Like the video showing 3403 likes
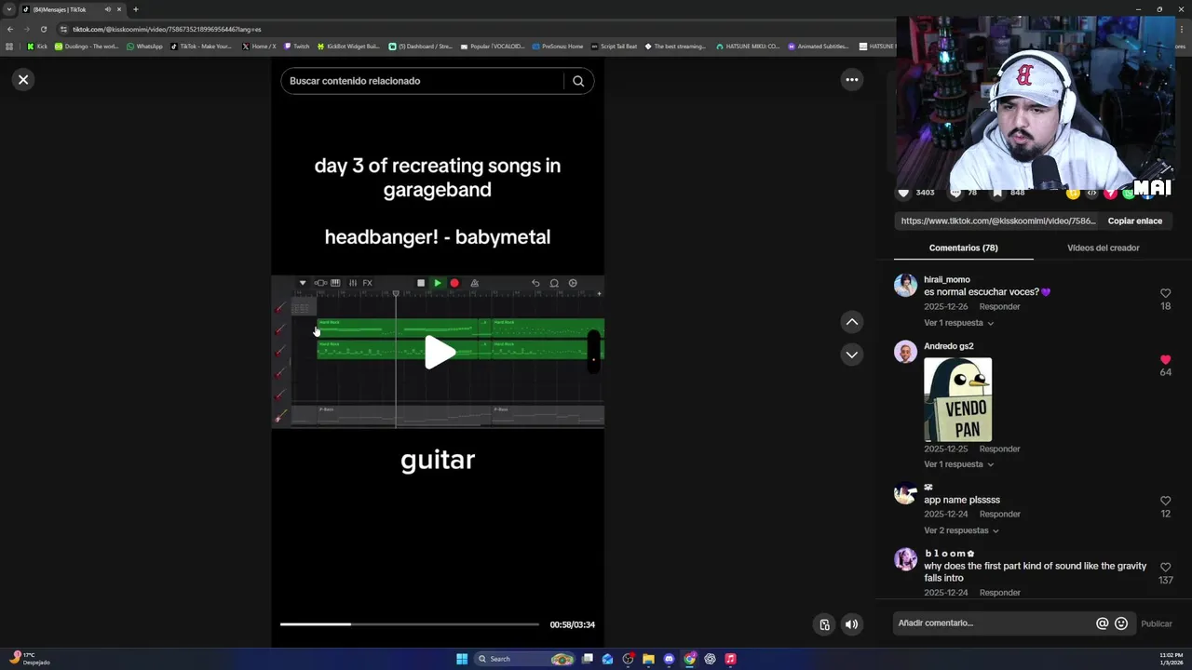Viewport: 1192px width, 670px height. [902, 193]
